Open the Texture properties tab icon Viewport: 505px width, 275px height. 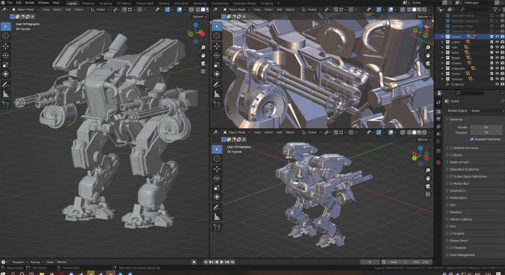click(438, 162)
